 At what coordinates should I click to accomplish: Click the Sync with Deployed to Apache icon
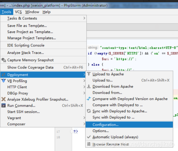click(x=89, y=111)
